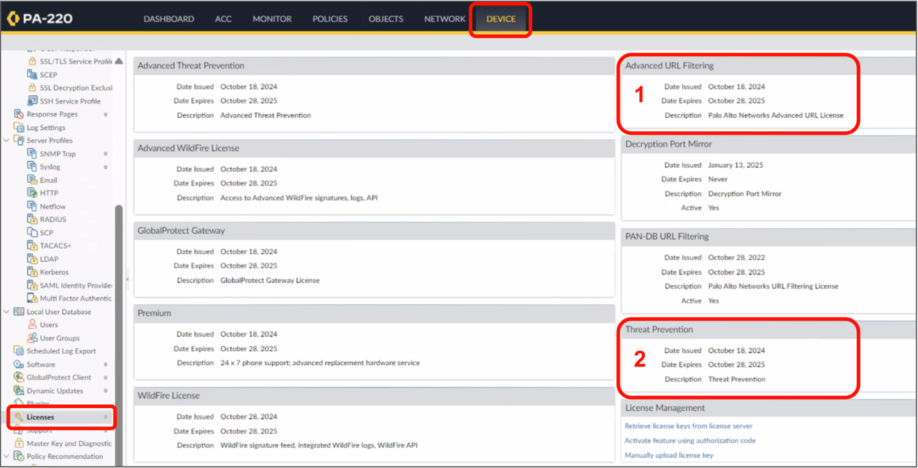The width and height of the screenshot is (918, 468).
Task: Open Response Pages in sidebar
Action: point(52,114)
